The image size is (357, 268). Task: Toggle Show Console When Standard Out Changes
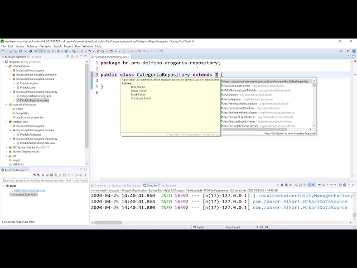(x=309, y=185)
